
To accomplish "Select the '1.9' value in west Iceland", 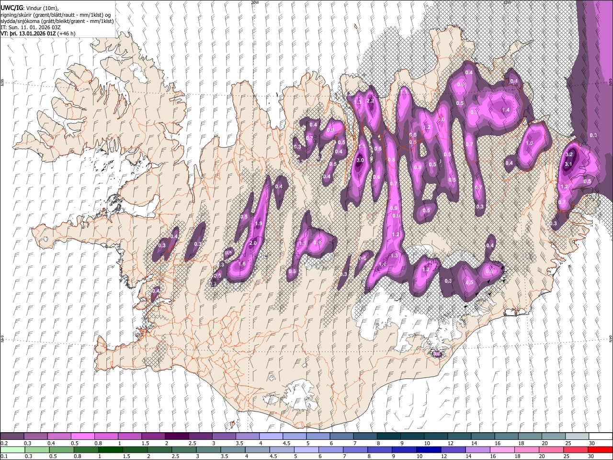I will 259,224.
